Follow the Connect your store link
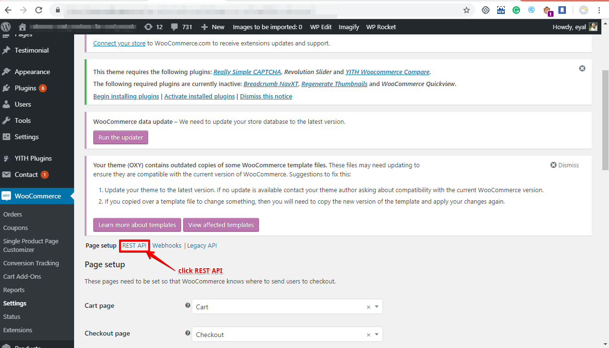Image resolution: width=609 pixels, height=348 pixels. coord(120,43)
